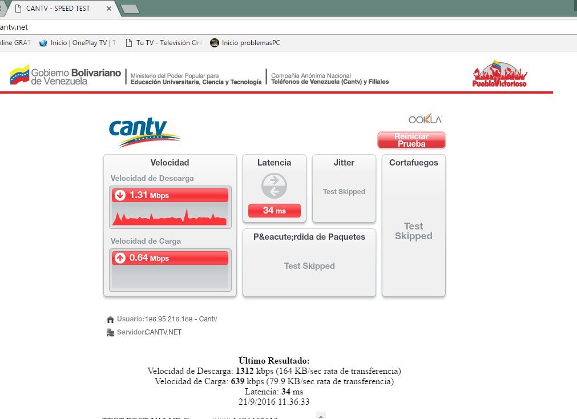Viewport: 577px width, 419px height.
Task: Click the 21/9/2016 11:36:33 timestamp
Action: pyautogui.click(x=274, y=402)
